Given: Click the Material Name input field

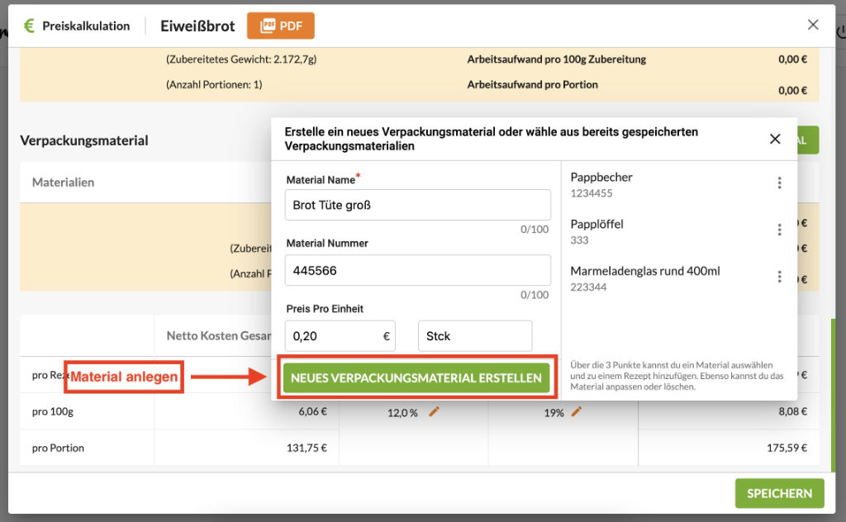Looking at the screenshot, I should (417, 205).
